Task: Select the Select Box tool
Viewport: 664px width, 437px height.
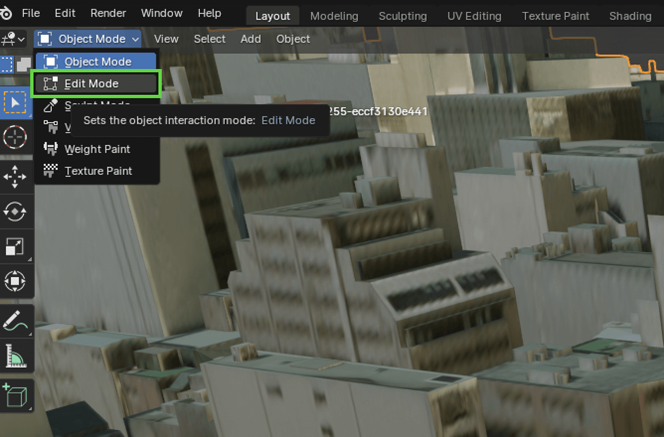Action: [x=15, y=103]
